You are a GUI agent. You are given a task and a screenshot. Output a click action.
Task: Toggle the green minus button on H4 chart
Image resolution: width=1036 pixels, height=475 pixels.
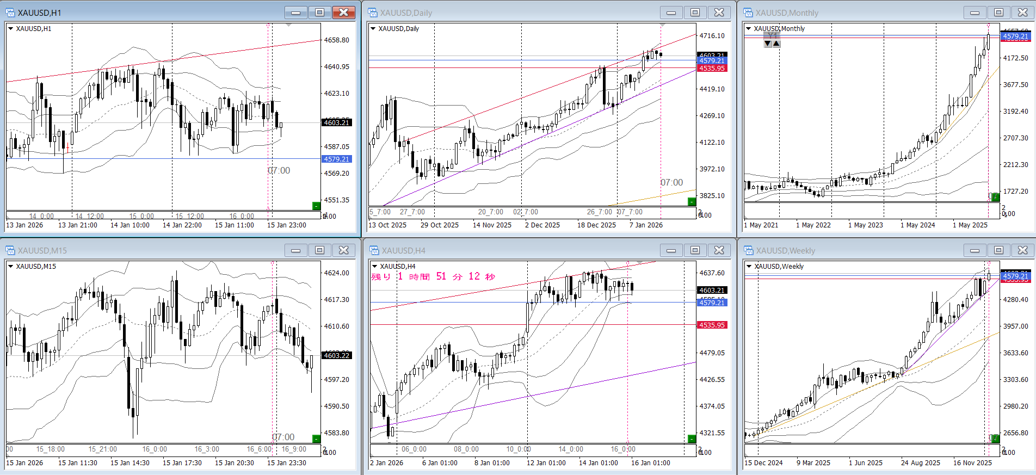pyautogui.click(x=692, y=439)
